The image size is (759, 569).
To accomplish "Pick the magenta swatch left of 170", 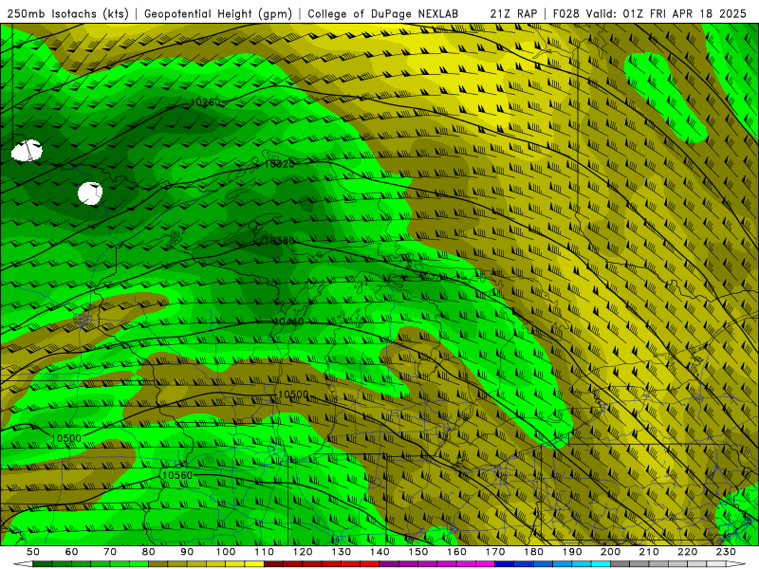I will point(486,564).
